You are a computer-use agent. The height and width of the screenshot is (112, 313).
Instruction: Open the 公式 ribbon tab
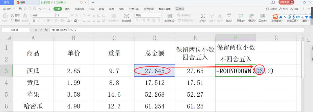point(92,9)
